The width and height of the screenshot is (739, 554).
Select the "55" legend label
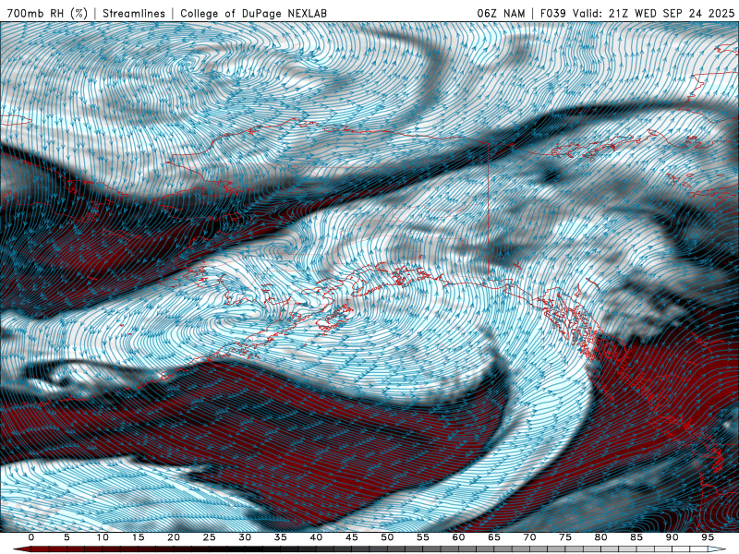click(423, 537)
